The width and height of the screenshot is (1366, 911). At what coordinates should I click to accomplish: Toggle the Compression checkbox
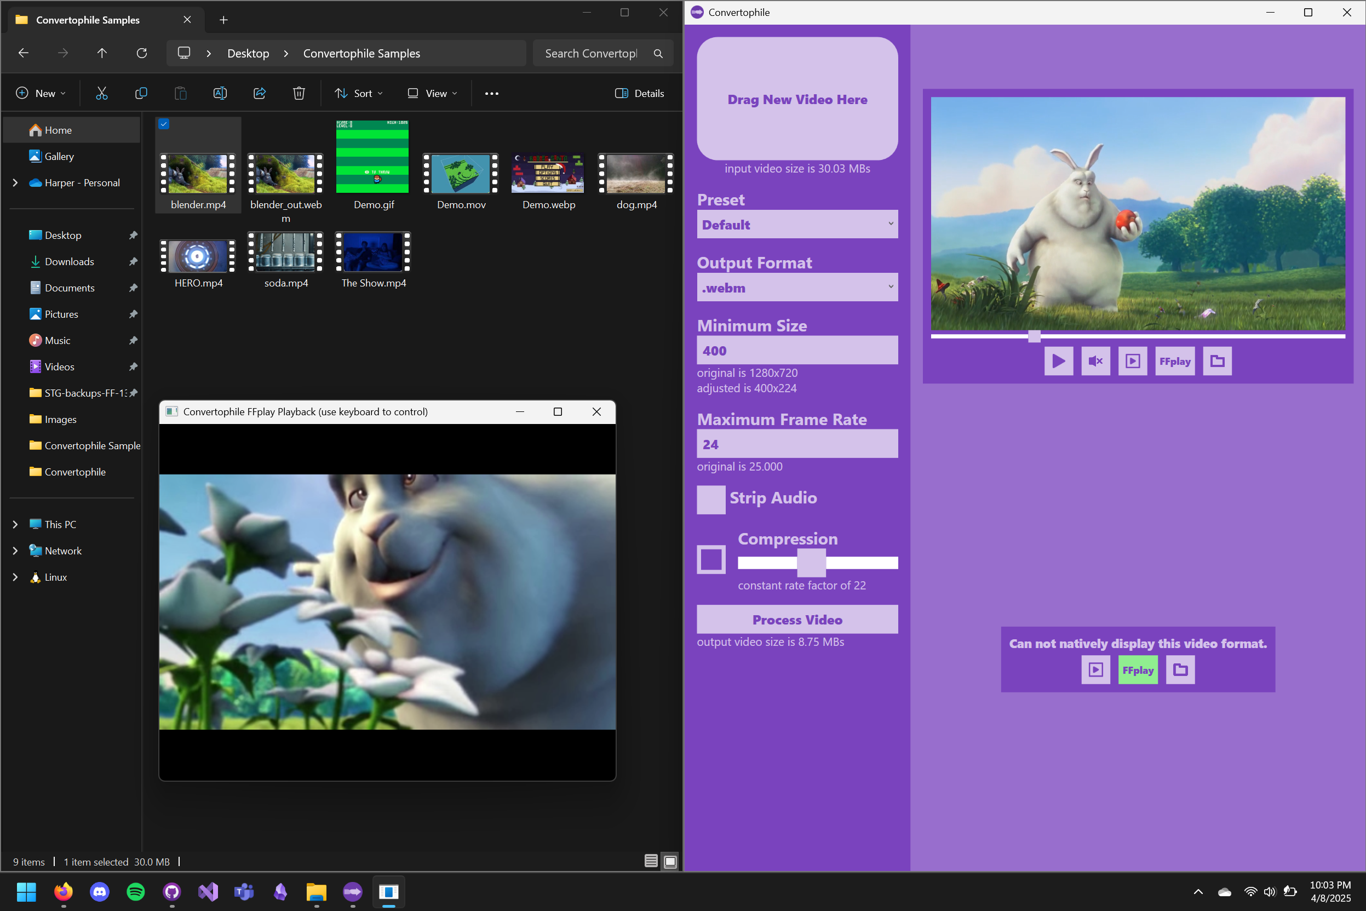pos(711,559)
